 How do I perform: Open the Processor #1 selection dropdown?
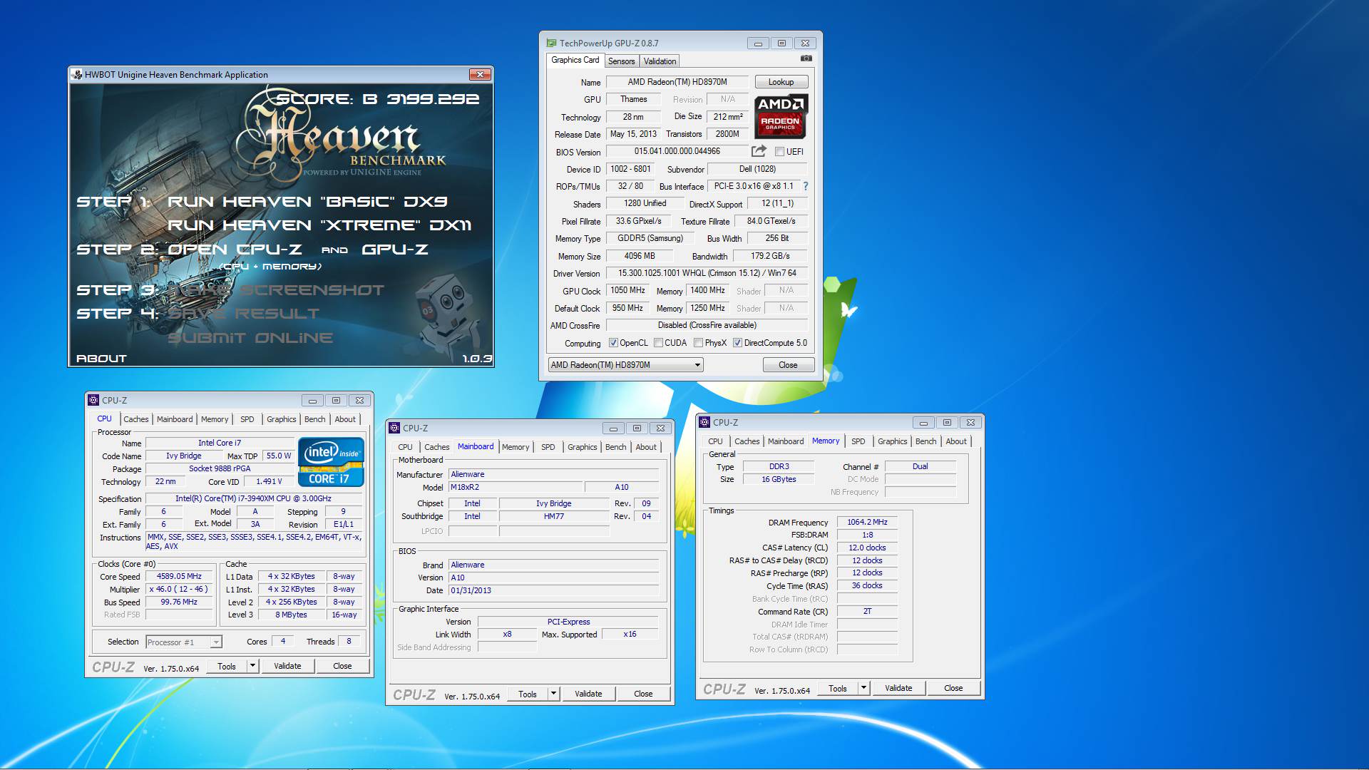tap(184, 642)
